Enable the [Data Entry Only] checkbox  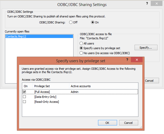pyautogui.click(x=25, y=97)
